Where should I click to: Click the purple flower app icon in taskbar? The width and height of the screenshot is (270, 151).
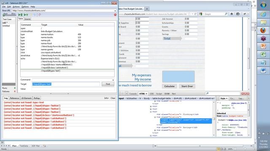click(263, 39)
